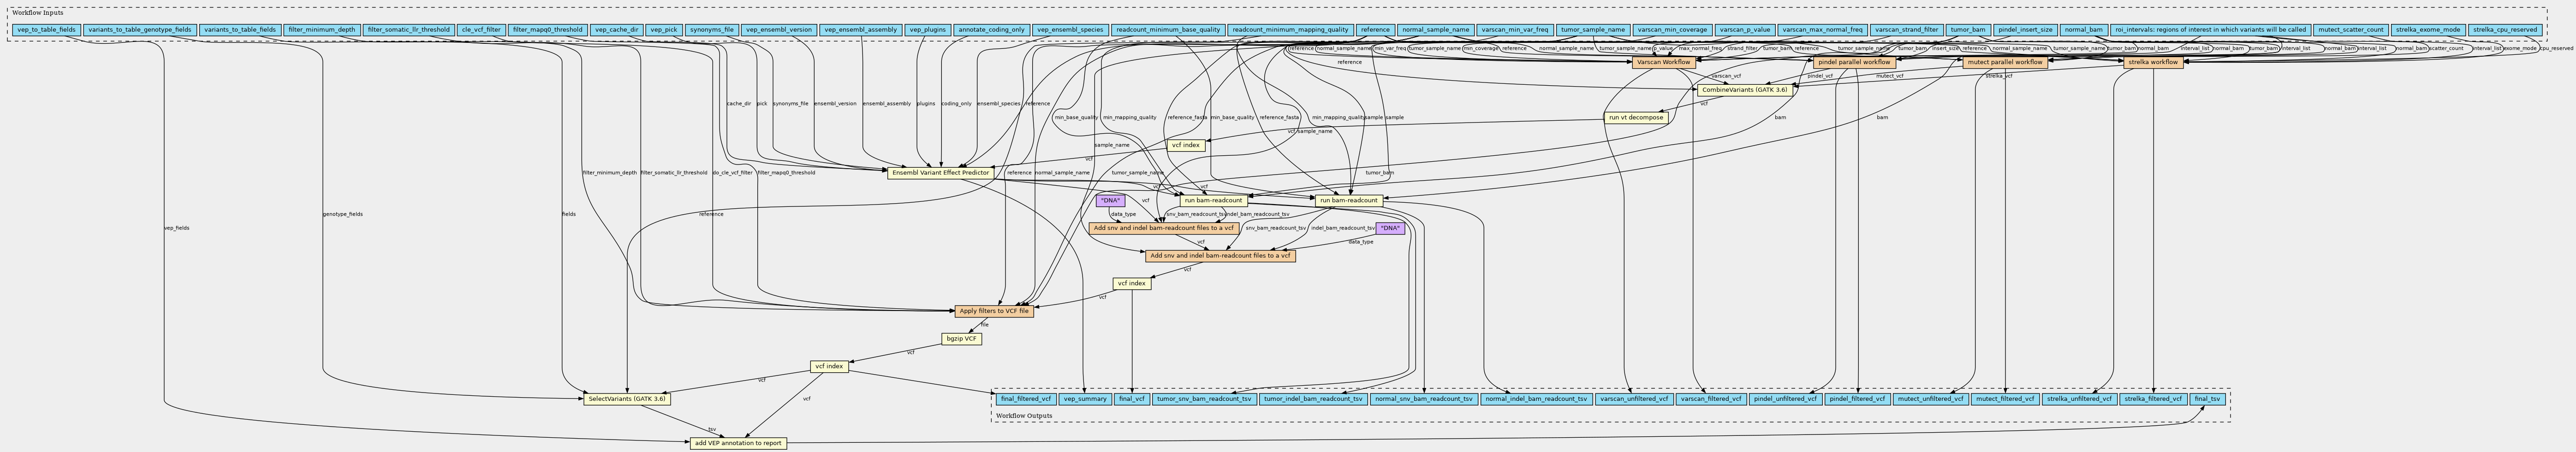The height and width of the screenshot is (452, 2576).
Task: Click the Ensembl Variant Effect Predictor node
Action: (938, 173)
